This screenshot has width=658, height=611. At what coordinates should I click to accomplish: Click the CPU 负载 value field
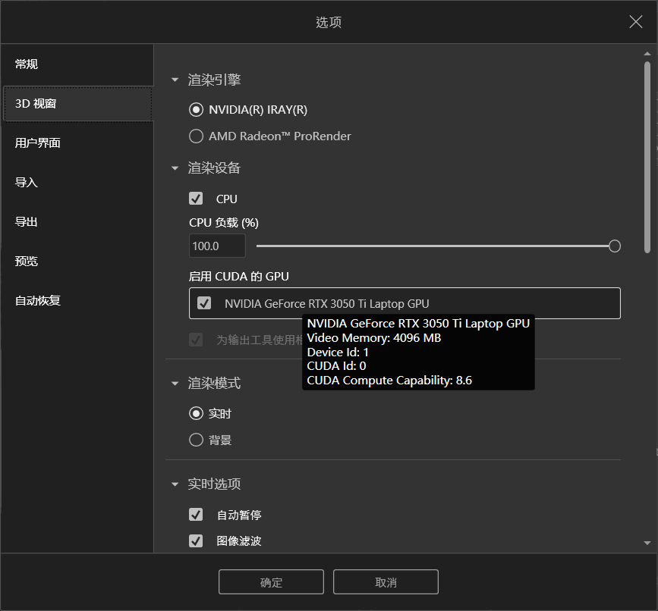(x=217, y=246)
